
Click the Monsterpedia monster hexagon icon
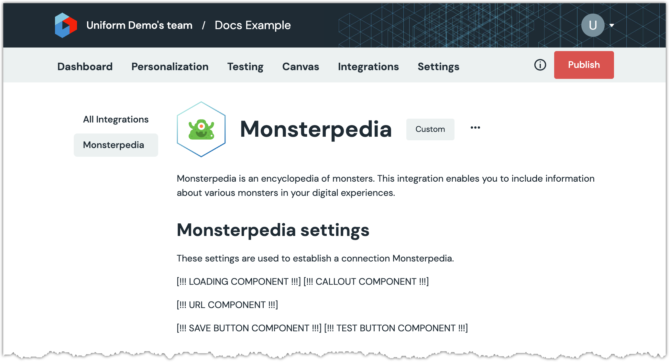201,129
